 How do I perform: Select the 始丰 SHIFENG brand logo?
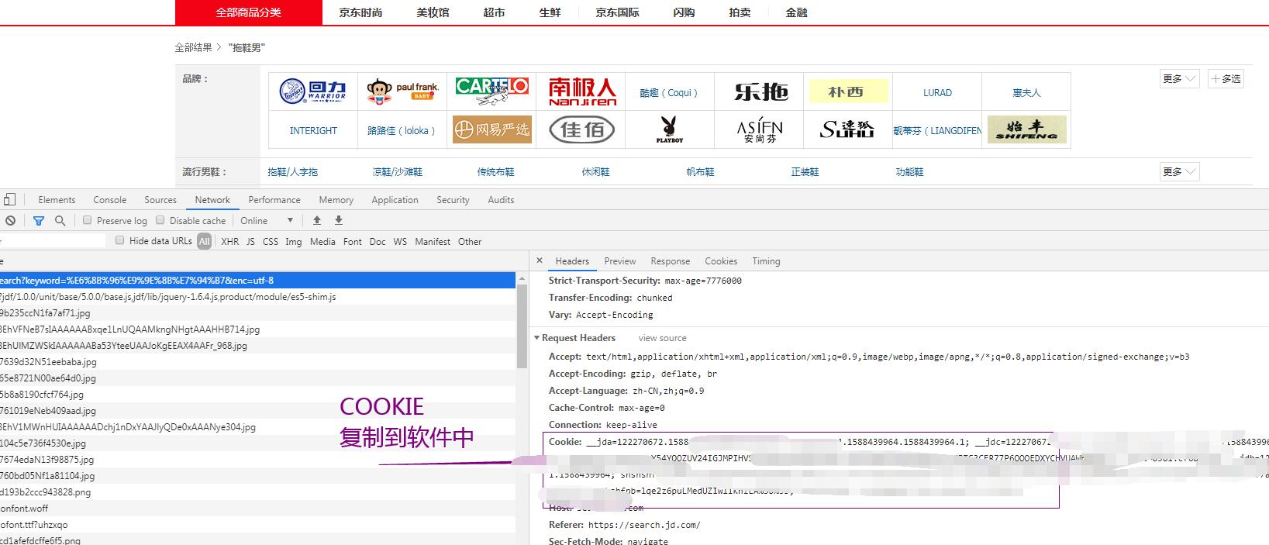1026,129
